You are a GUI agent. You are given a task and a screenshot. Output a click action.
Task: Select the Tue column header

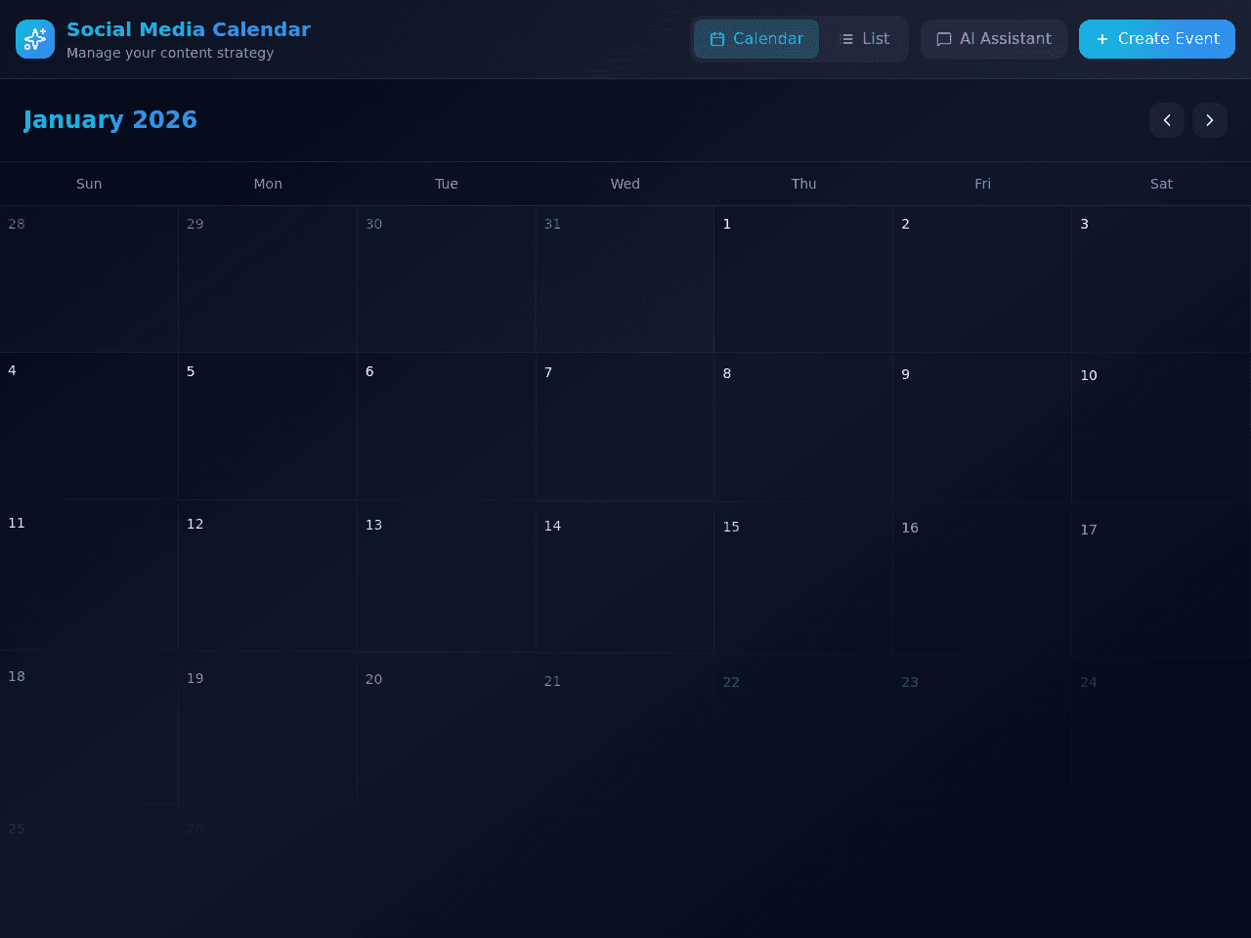pyautogui.click(x=447, y=184)
